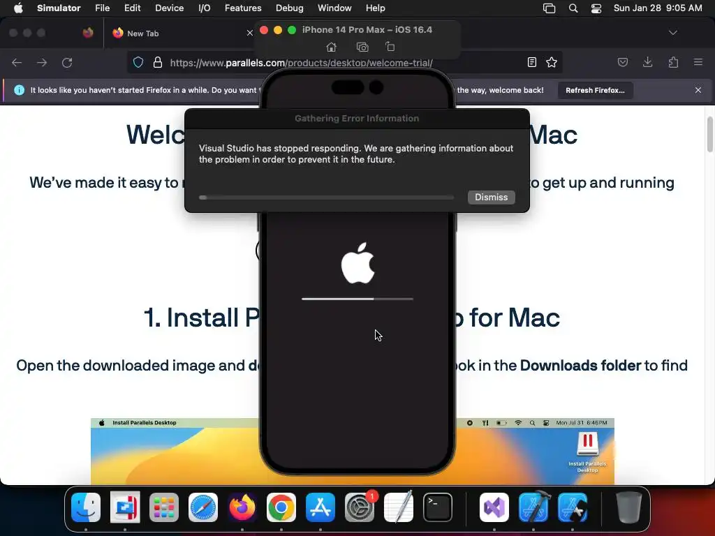Open Visual Studio from the Dock
The image size is (715, 536).
pyautogui.click(x=494, y=507)
